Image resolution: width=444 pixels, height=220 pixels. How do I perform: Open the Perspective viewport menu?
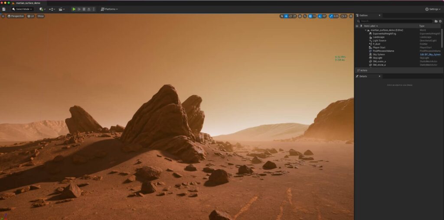[16, 16]
